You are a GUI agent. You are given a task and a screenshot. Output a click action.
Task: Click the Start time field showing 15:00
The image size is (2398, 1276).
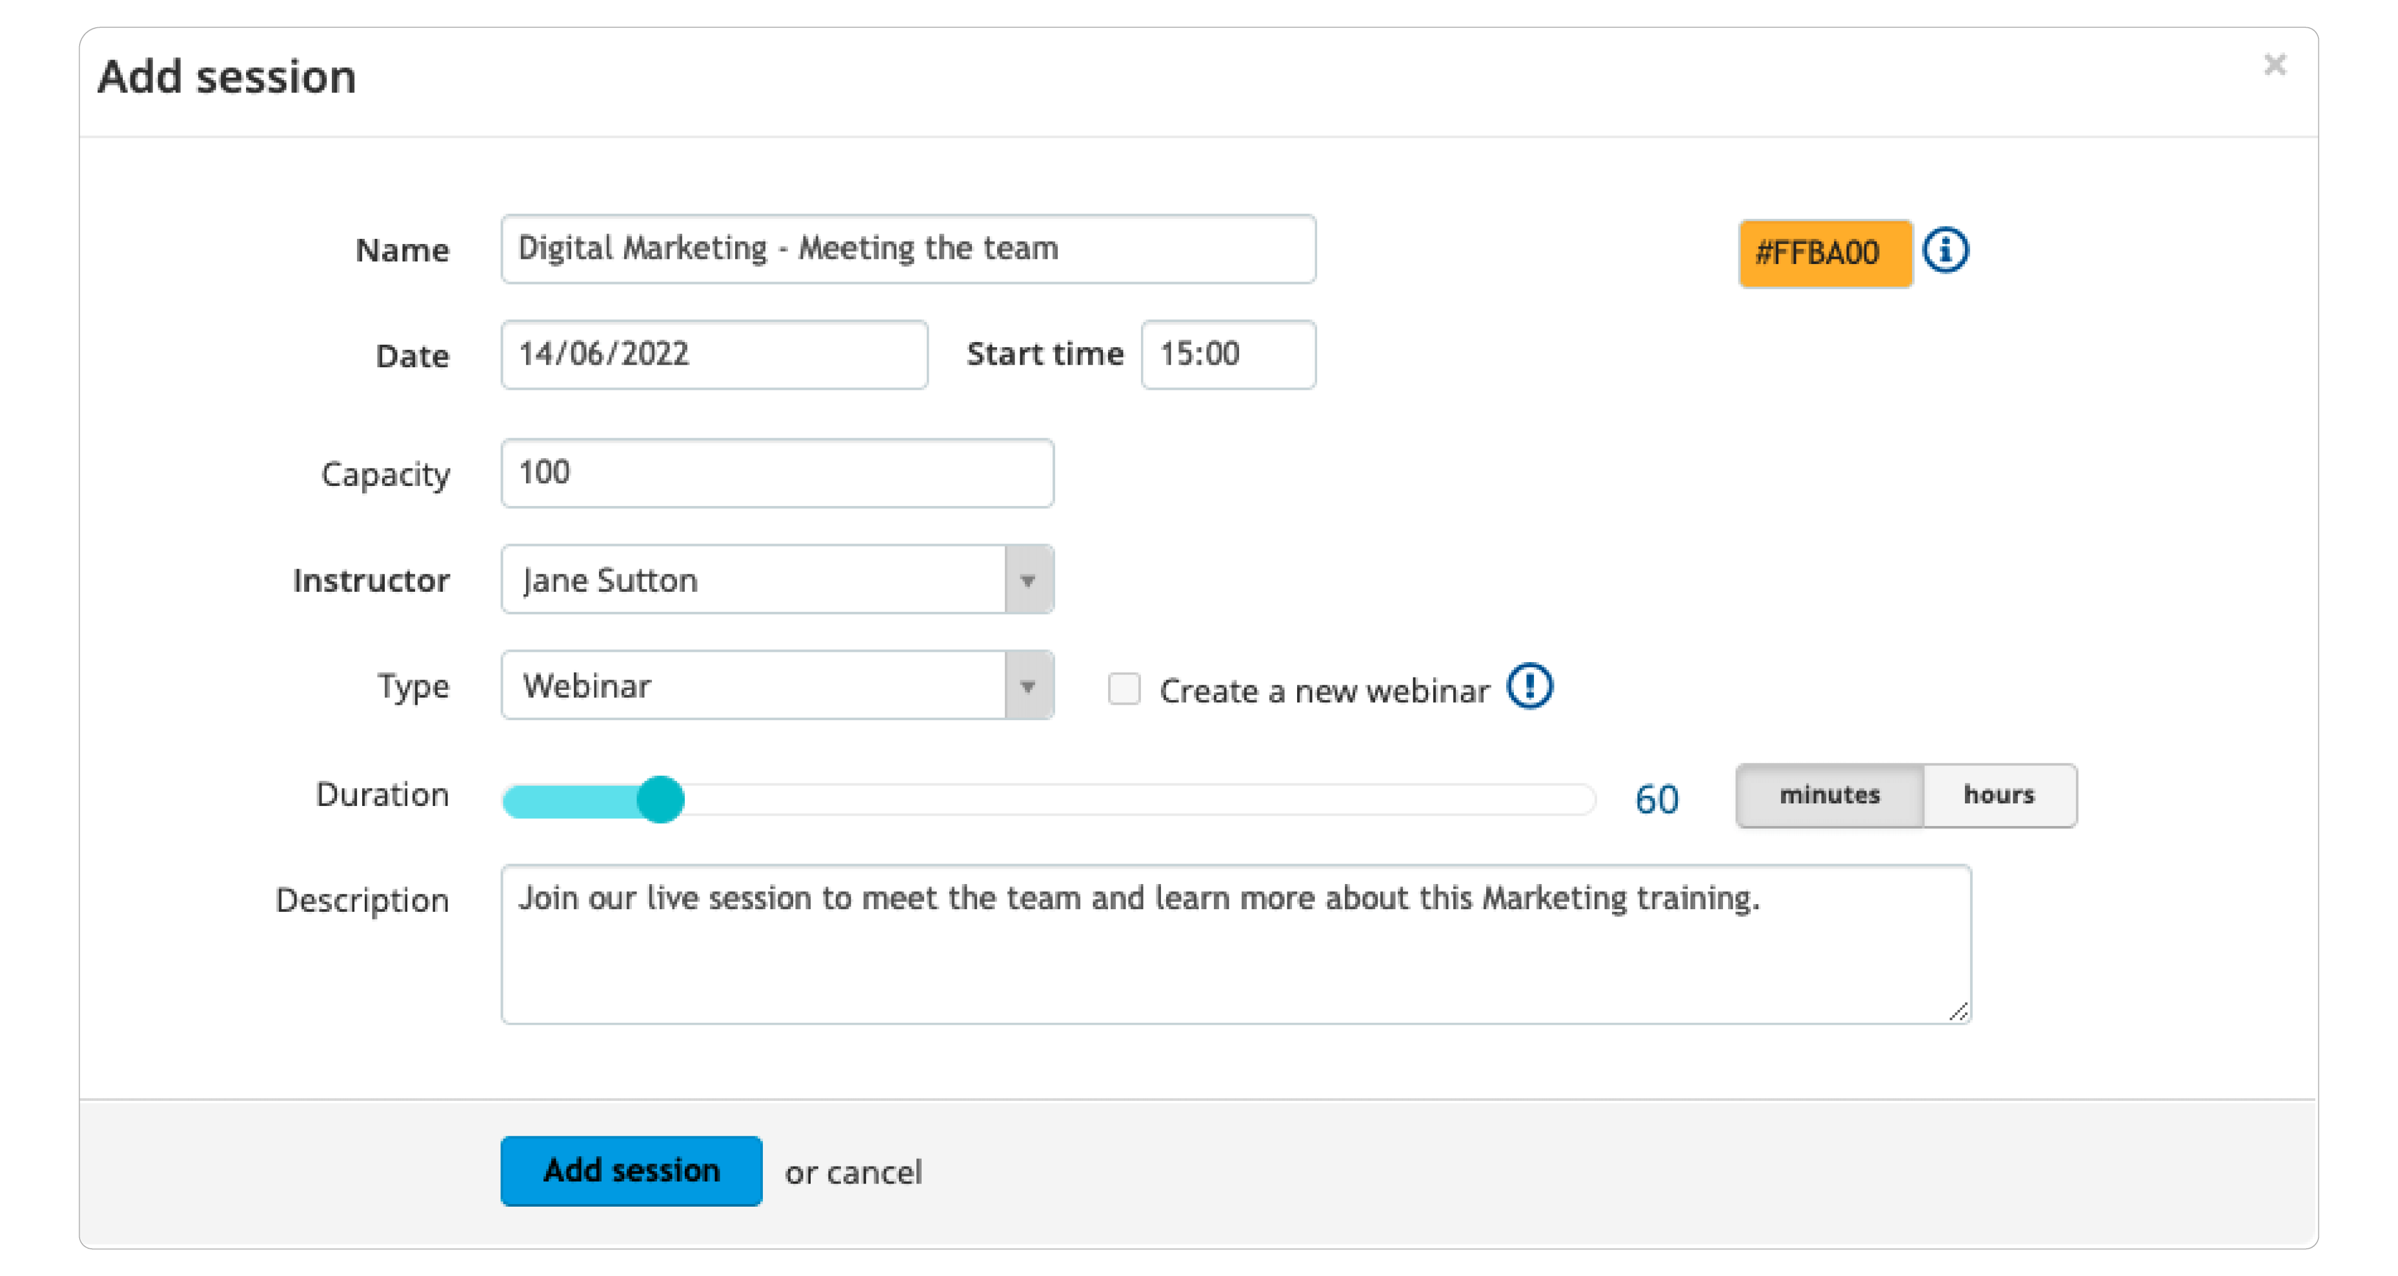point(1228,354)
